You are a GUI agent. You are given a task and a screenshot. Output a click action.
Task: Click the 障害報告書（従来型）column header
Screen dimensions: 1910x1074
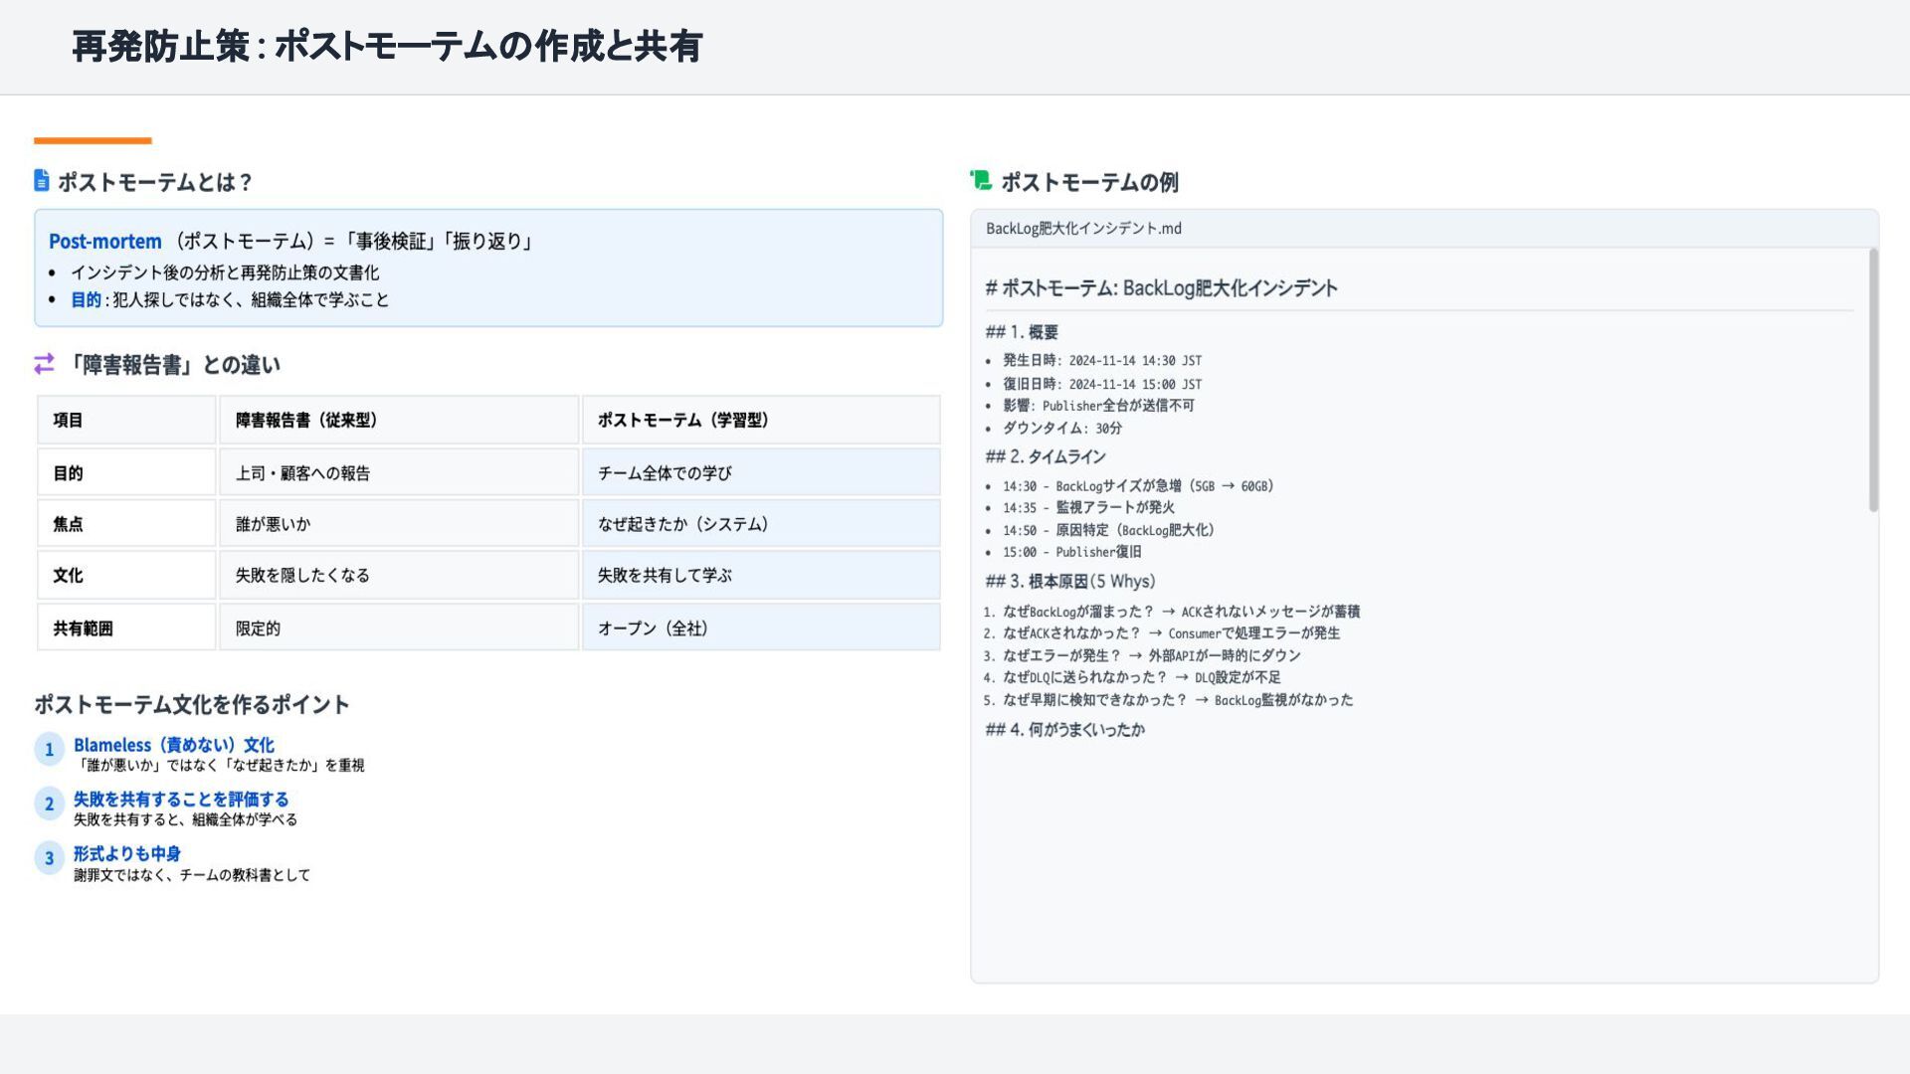click(x=306, y=420)
